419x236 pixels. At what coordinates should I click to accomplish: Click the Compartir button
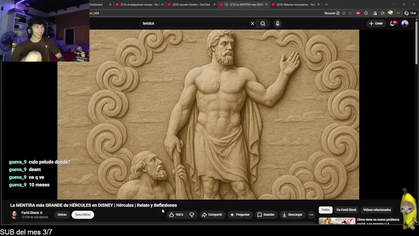point(212,215)
